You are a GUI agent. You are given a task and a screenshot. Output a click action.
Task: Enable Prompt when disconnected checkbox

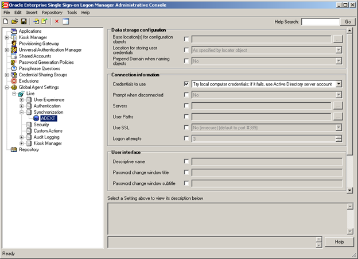186,95
